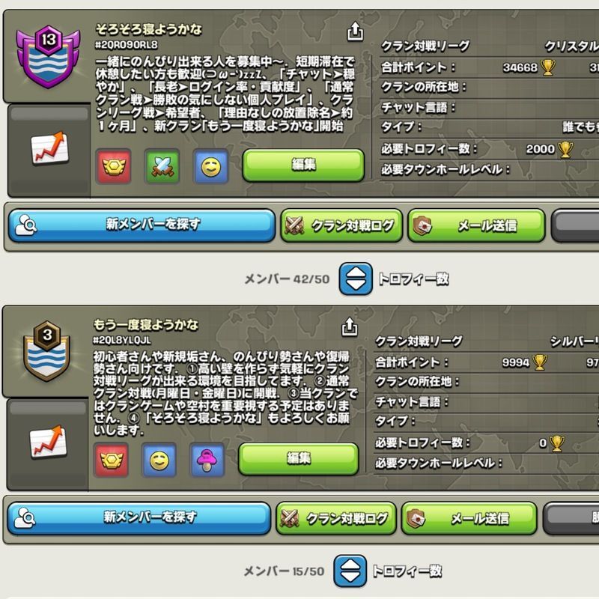Screen dimensions: 599x599
Task: Open lower 新メンバーを探す button
Action: [139, 518]
